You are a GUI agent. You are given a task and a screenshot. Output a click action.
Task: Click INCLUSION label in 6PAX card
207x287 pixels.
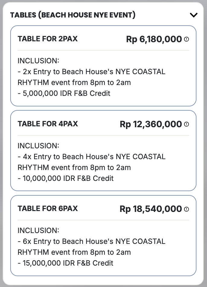point(38,230)
